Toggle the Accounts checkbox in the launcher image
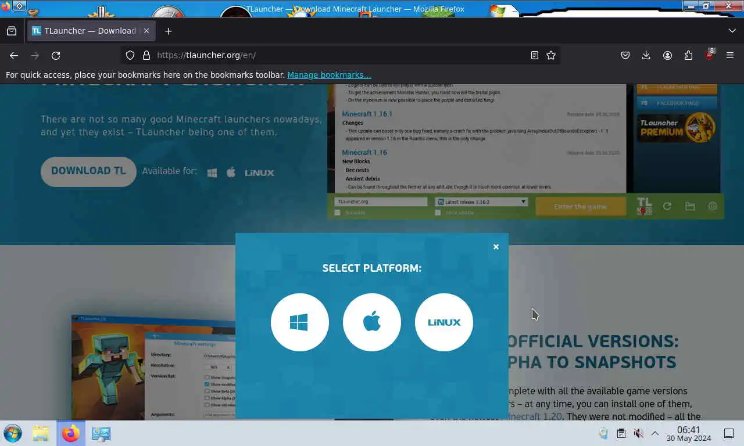Screen dimensions: 744x446 337,213
